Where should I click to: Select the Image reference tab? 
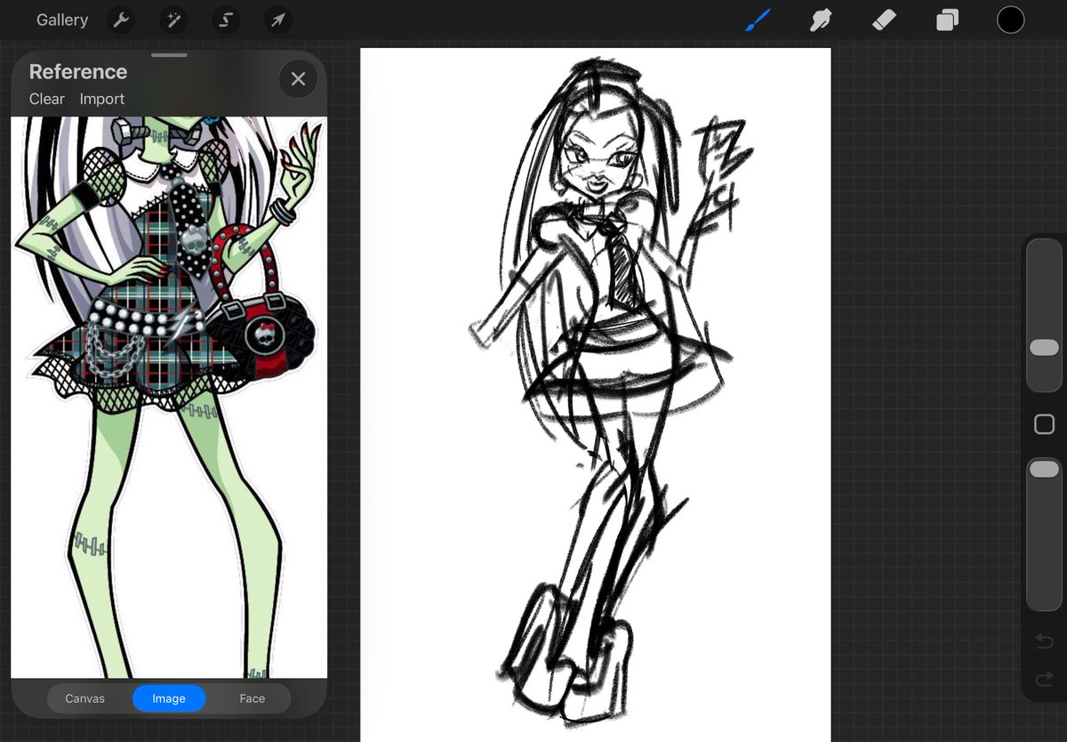pos(169,698)
